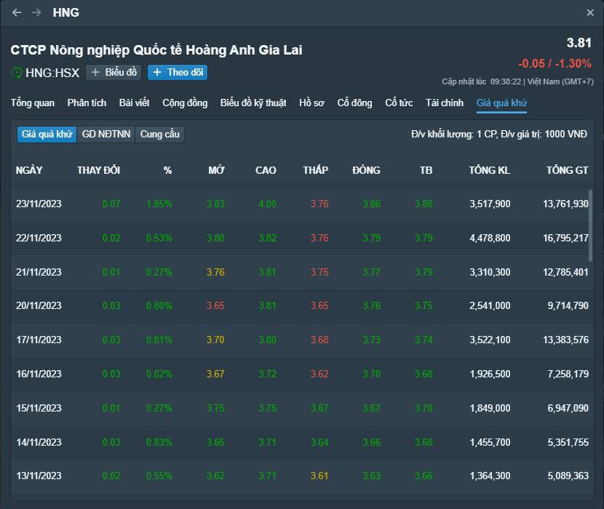Select the blue Giá quá khứ sub-tab button
Image resolution: width=604 pixels, height=509 pixels.
[x=47, y=135]
